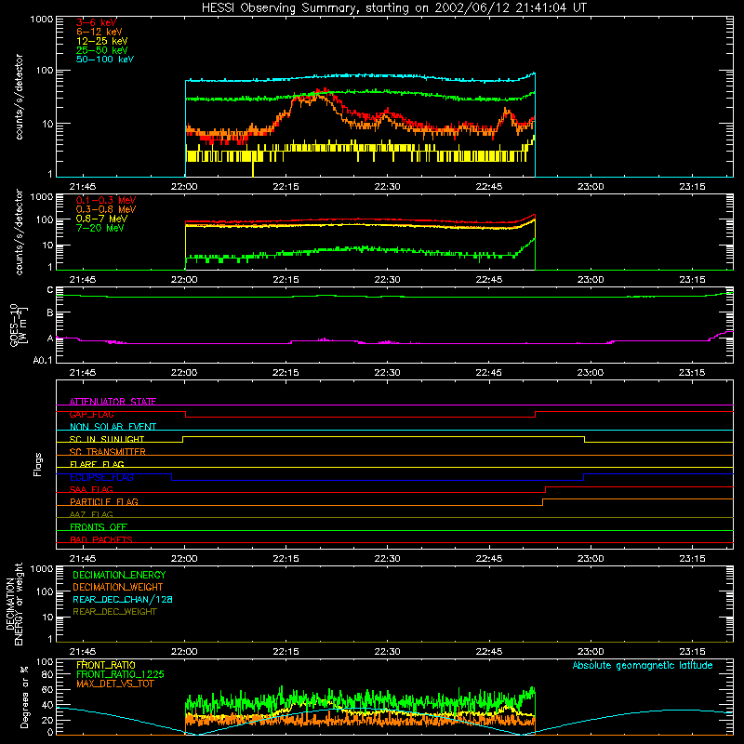
Task: Click the Degrees or % axis title
Action: pos(25,697)
